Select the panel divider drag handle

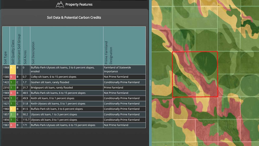pos(150,83)
